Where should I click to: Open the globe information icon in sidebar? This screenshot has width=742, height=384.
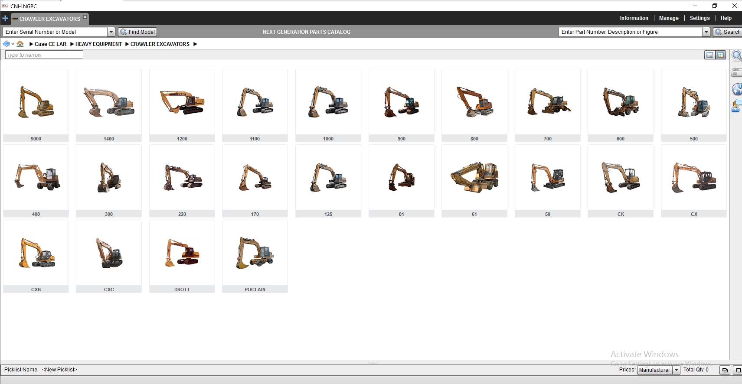(736, 89)
